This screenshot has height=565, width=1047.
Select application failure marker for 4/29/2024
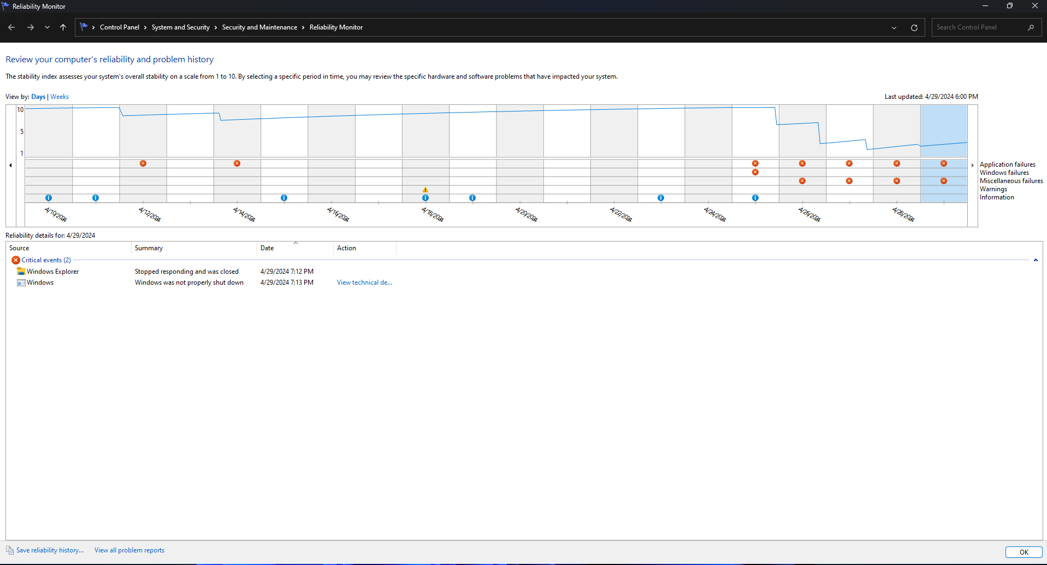coord(944,163)
